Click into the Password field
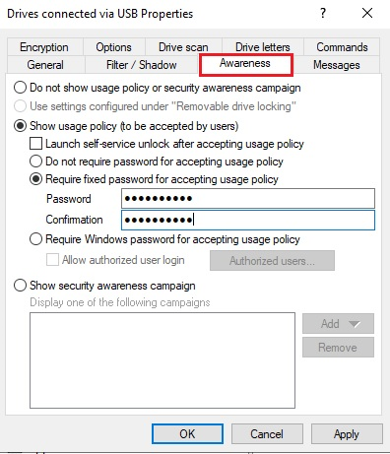 pyautogui.click(x=248, y=198)
